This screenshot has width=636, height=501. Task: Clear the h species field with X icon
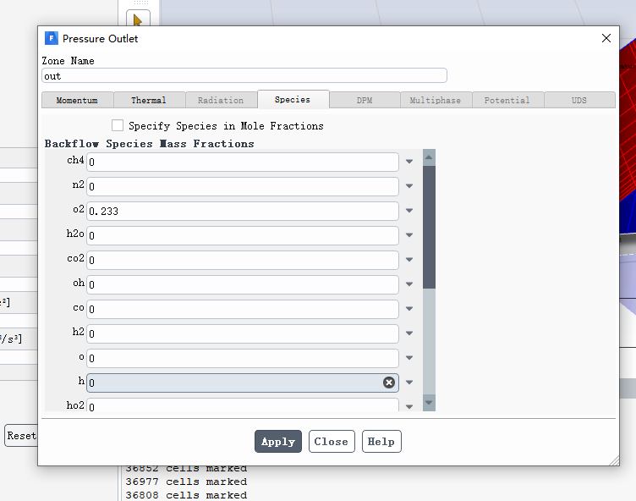(x=389, y=383)
